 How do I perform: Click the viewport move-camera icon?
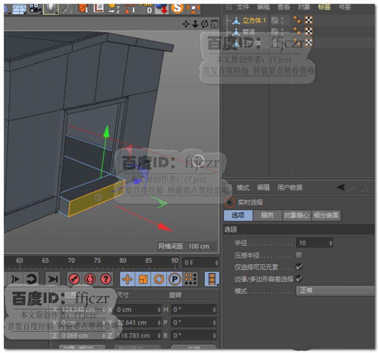(186, 24)
